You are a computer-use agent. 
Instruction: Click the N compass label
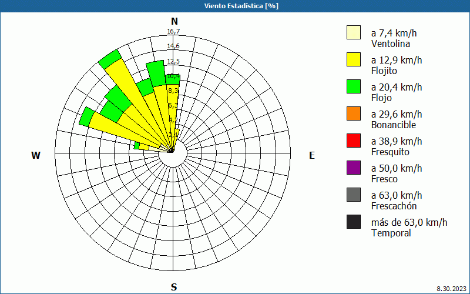(174, 21)
